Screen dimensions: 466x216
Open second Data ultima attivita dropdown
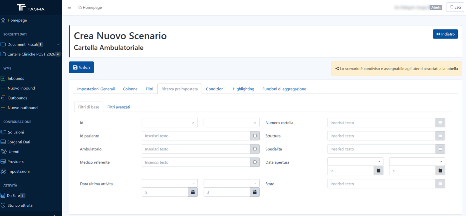[232, 183]
